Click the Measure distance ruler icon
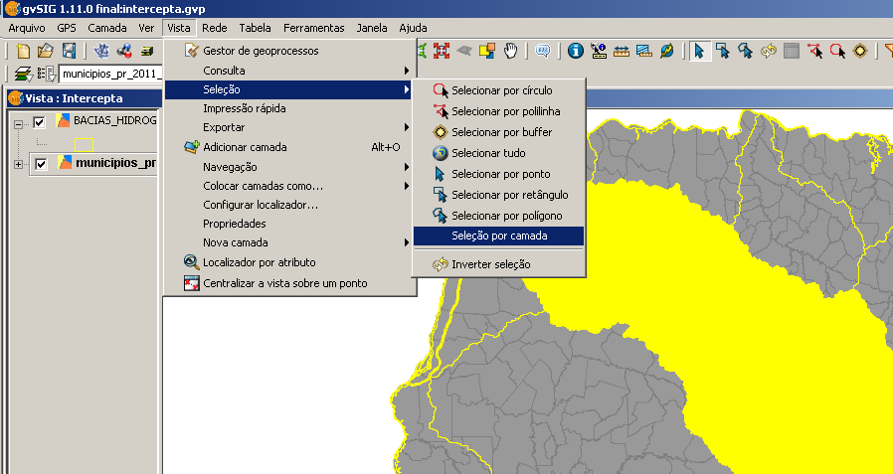893x474 pixels. pos(622,51)
